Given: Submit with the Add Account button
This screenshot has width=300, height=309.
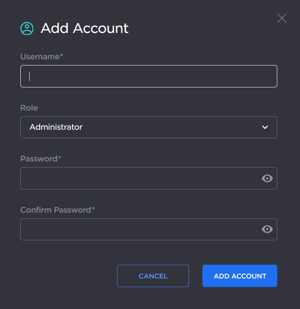Looking at the screenshot, I should coord(240,276).
